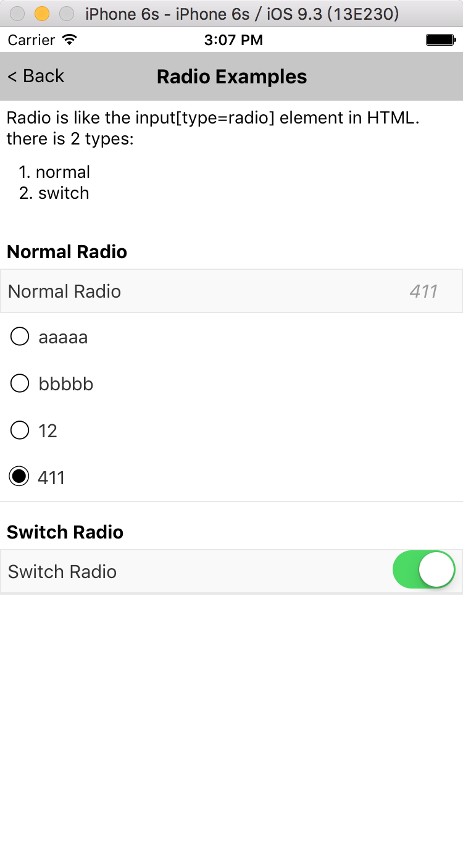Click the Wi-Fi icon in status bar
The image size is (463, 851).
click(70, 40)
